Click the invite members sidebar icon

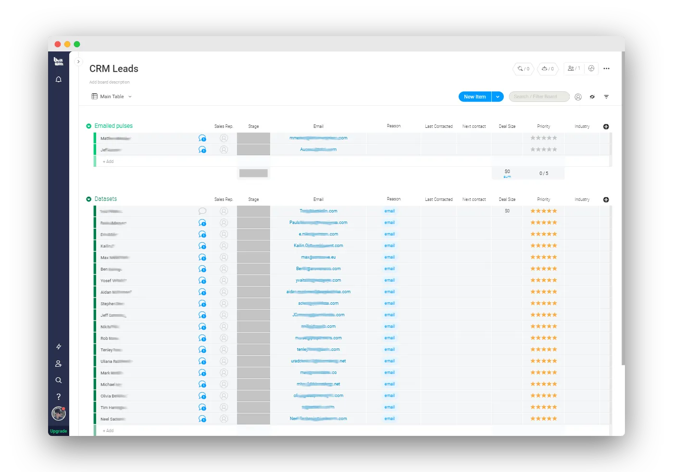[59, 364]
